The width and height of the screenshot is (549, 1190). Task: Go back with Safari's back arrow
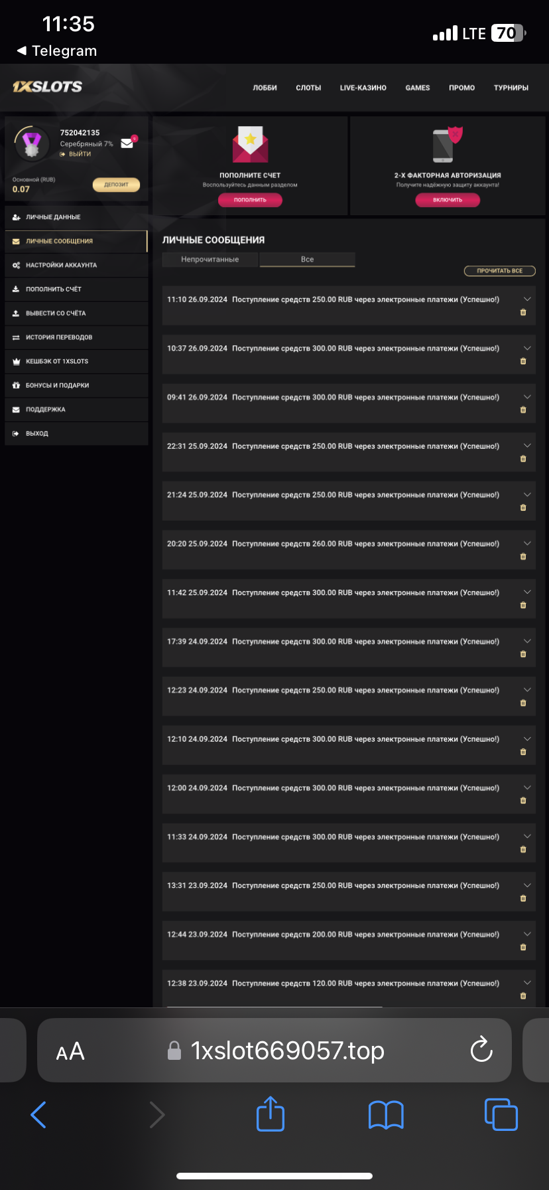[x=38, y=1114]
